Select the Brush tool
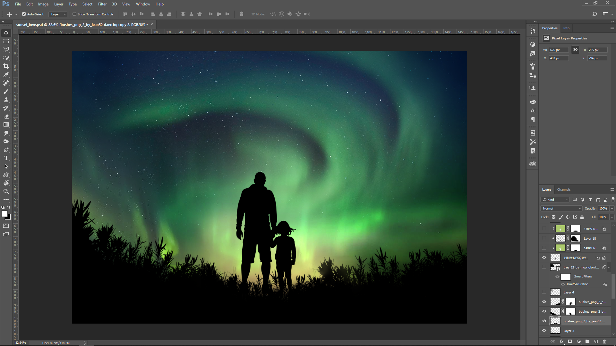This screenshot has width=616, height=346. 6,91
